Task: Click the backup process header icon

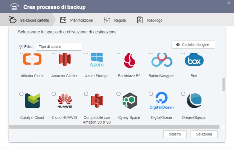Action: 14,7
